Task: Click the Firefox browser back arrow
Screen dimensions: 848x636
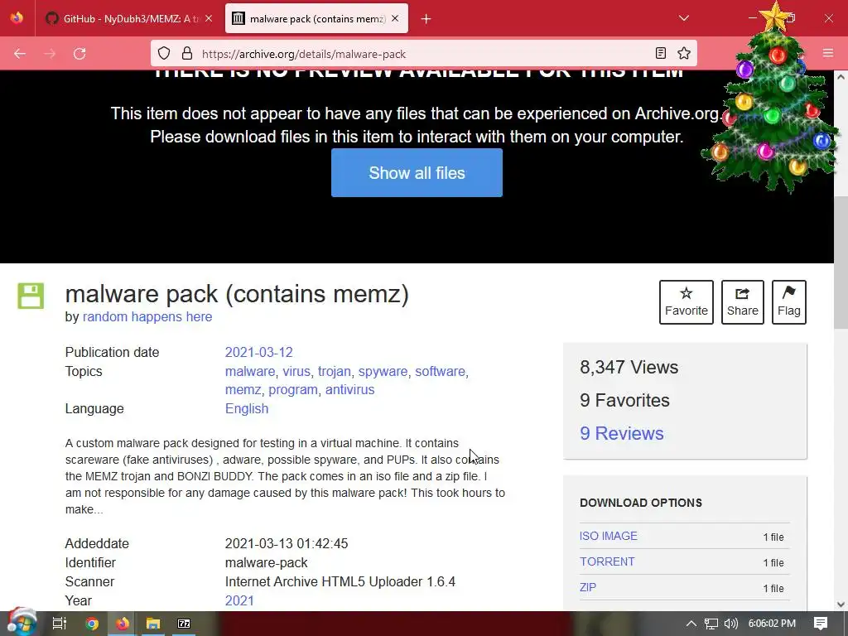Action: tap(20, 54)
